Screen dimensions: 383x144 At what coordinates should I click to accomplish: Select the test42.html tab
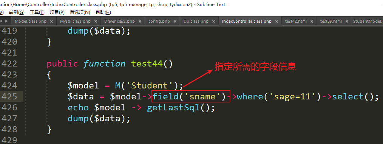pyautogui.click(x=296, y=22)
